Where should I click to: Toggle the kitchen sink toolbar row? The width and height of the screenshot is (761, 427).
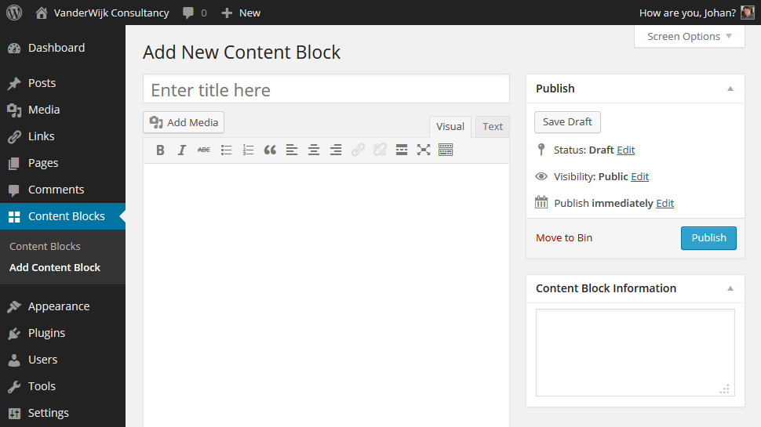pyautogui.click(x=446, y=150)
